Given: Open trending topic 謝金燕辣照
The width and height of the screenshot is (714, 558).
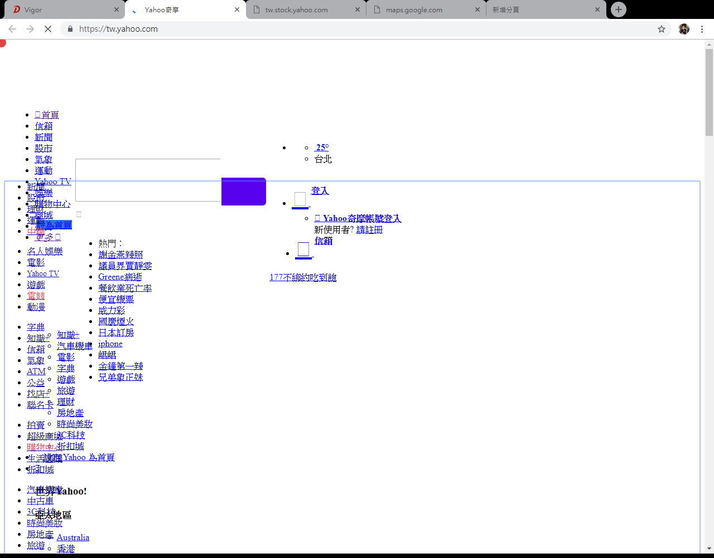Looking at the screenshot, I should 120,254.
